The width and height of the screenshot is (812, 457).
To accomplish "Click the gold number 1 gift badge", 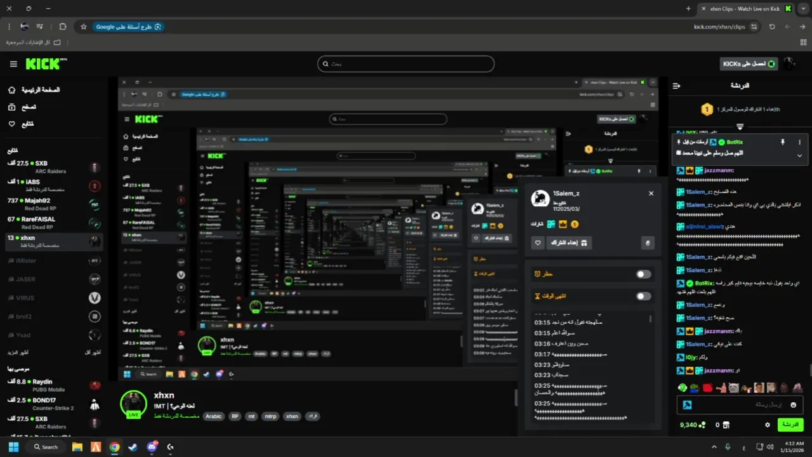I will pyautogui.click(x=707, y=109).
